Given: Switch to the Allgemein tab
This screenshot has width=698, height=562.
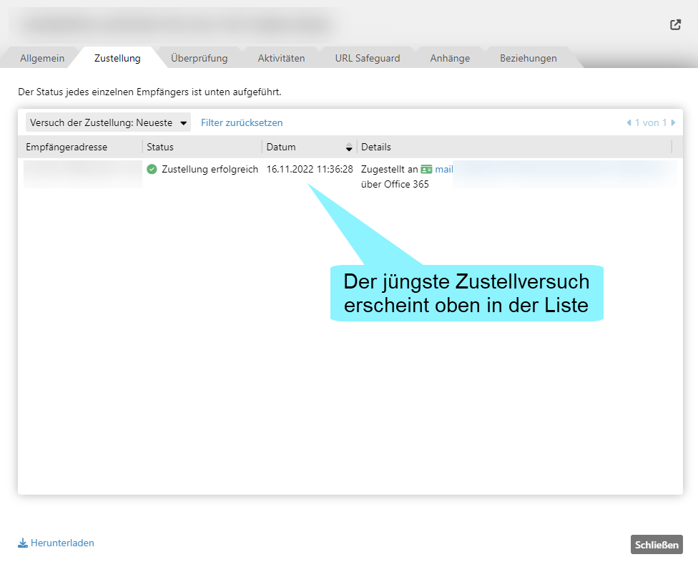Looking at the screenshot, I should pos(42,59).
